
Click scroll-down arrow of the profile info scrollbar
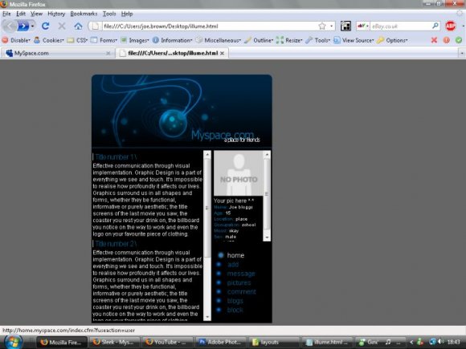267,237
